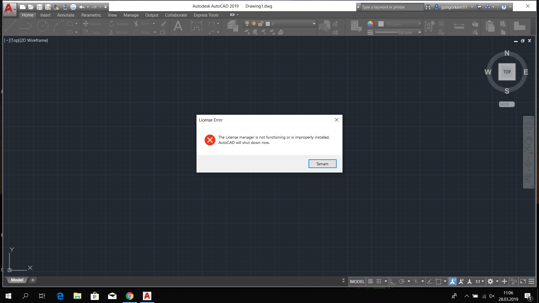Toggle Clean Screen icon in status bar
This screenshot has width=539, height=303.
tap(523, 281)
